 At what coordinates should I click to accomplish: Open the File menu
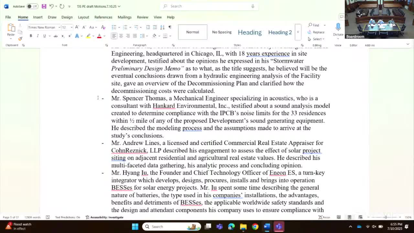point(8,17)
